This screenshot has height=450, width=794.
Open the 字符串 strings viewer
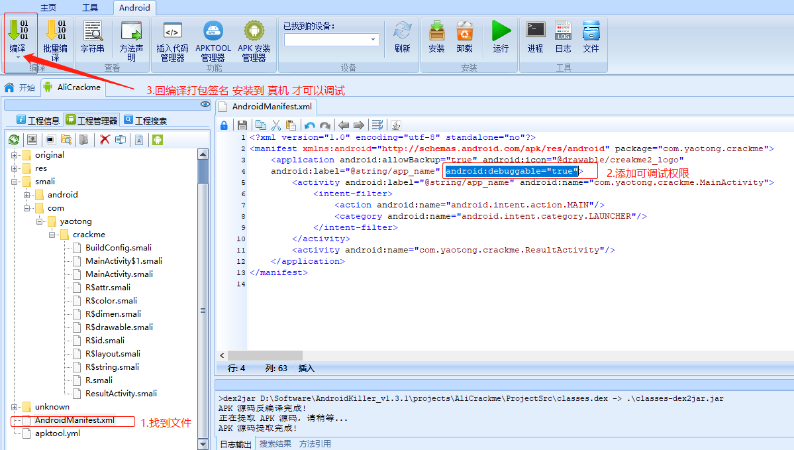point(93,36)
